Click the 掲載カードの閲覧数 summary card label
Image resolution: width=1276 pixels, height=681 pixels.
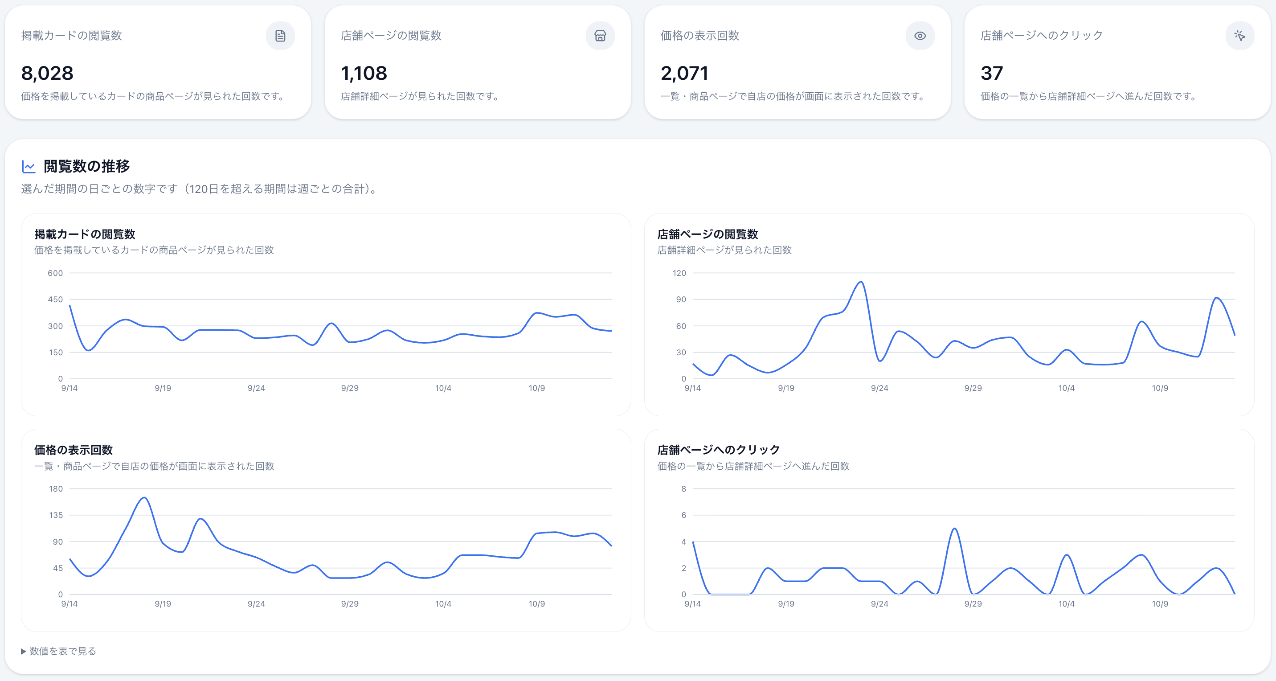pos(71,36)
